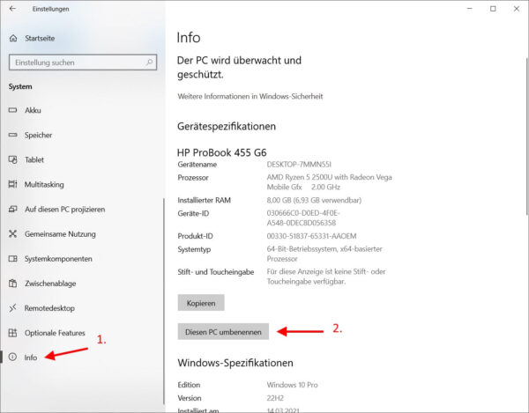Screen dimensions: 529x413
Task: Close the Einstellungen window
Action: coord(517,9)
